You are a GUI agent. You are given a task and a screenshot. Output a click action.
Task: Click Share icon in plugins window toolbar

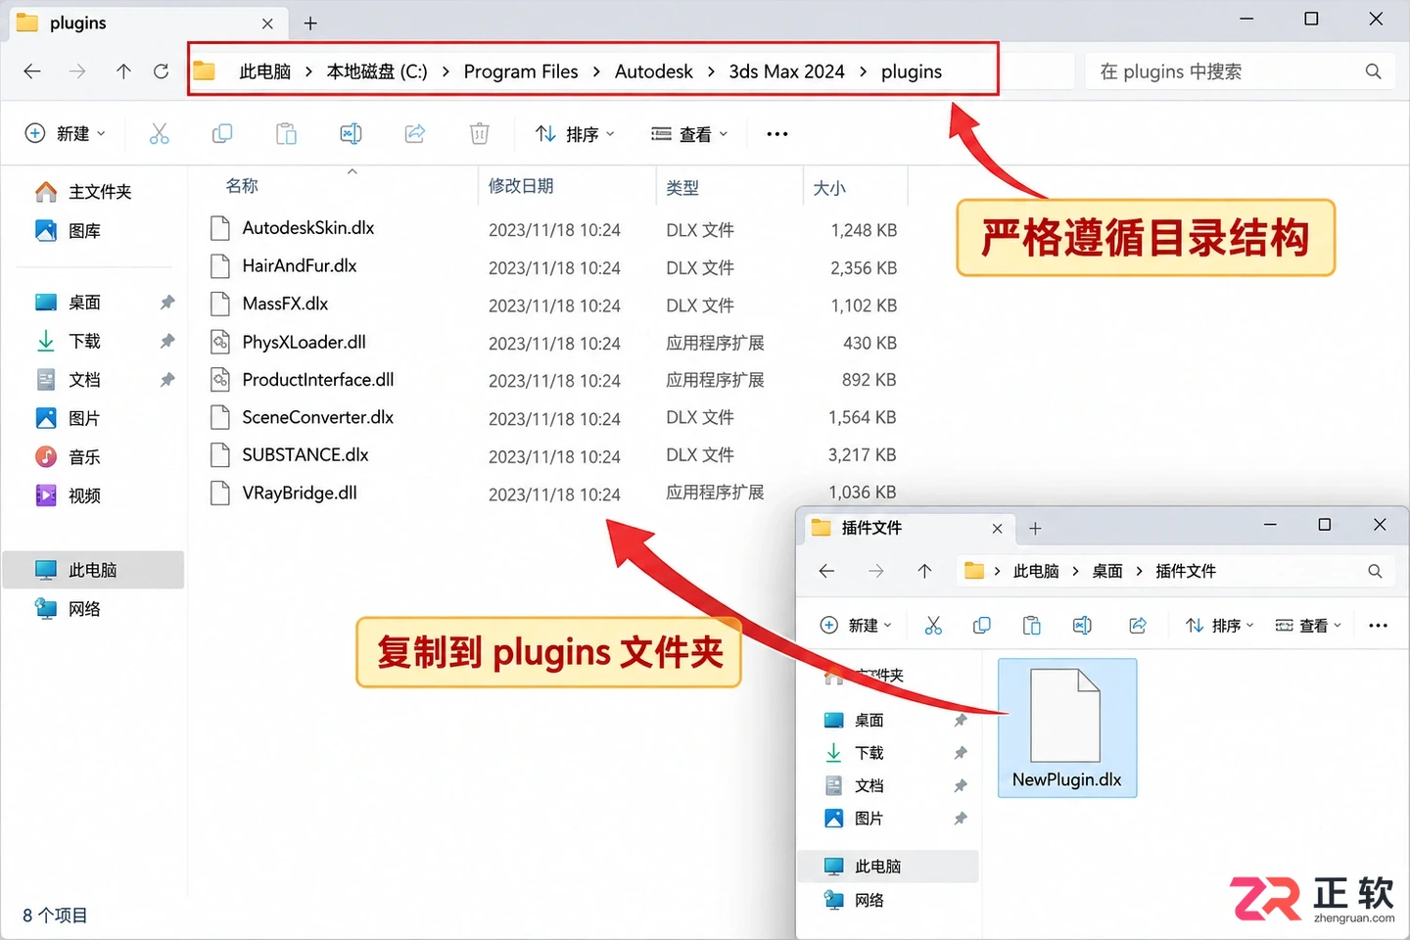pyautogui.click(x=415, y=134)
